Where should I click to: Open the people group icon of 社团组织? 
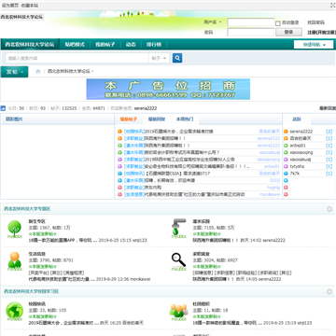[x=179, y=312]
